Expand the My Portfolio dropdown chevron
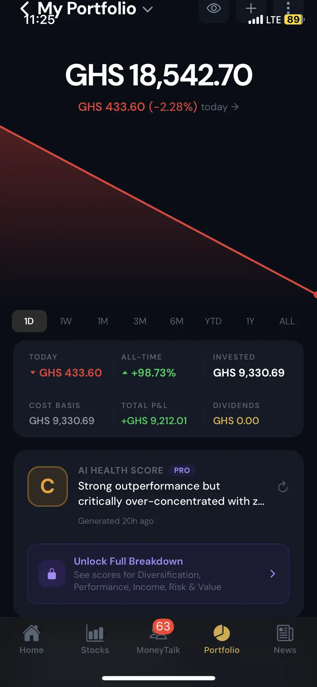317x687 pixels. [x=148, y=10]
